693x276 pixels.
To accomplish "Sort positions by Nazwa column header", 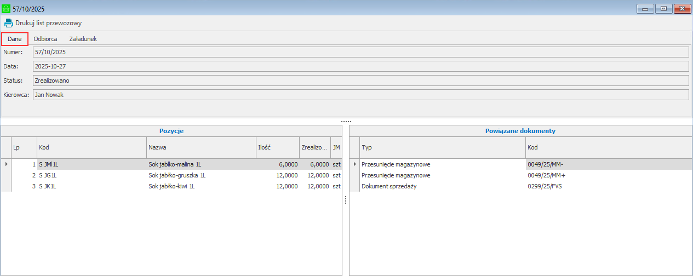I will coord(201,148).
